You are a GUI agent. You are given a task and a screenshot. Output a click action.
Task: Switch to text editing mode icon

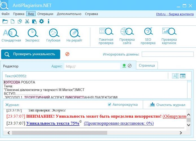175,76
